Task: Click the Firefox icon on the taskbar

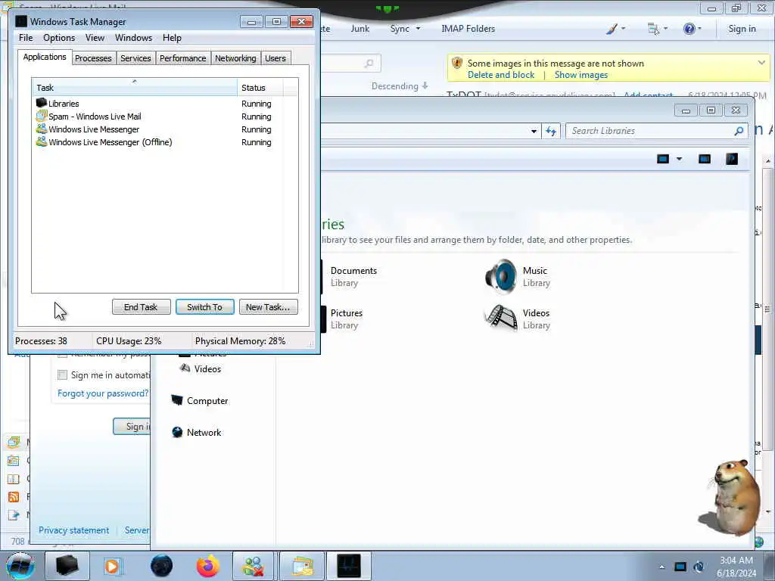Action: point(207,566)
